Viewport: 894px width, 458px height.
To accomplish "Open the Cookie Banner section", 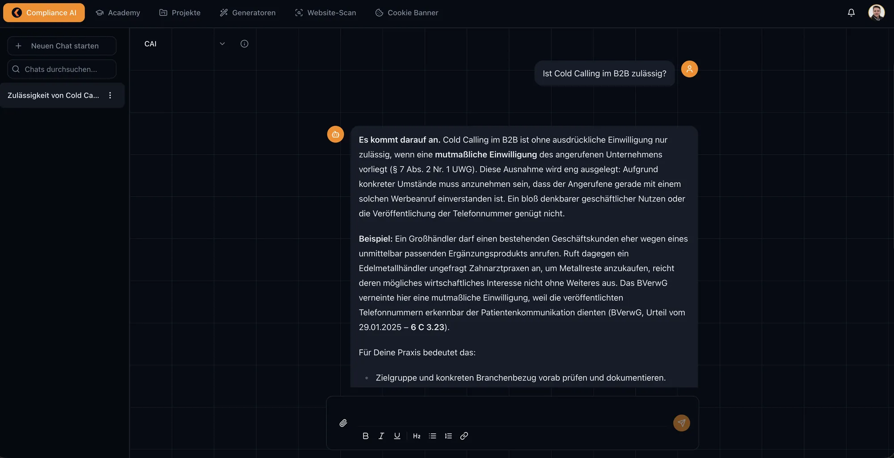I will tap(407, 13).
